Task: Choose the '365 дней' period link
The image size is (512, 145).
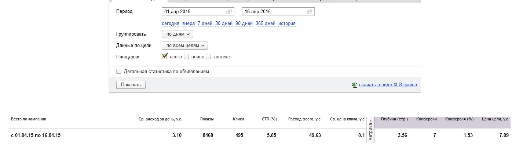Action: click(266, 23)
